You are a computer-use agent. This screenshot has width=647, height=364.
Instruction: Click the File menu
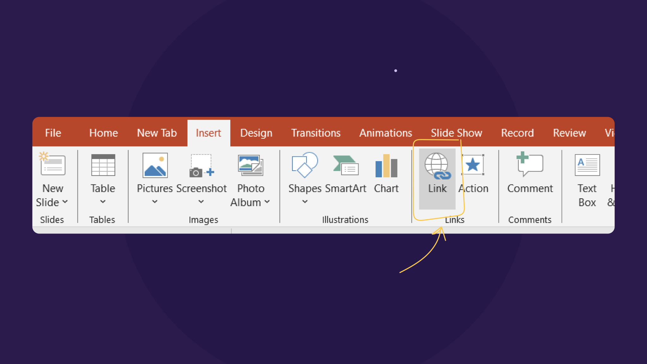53,133
